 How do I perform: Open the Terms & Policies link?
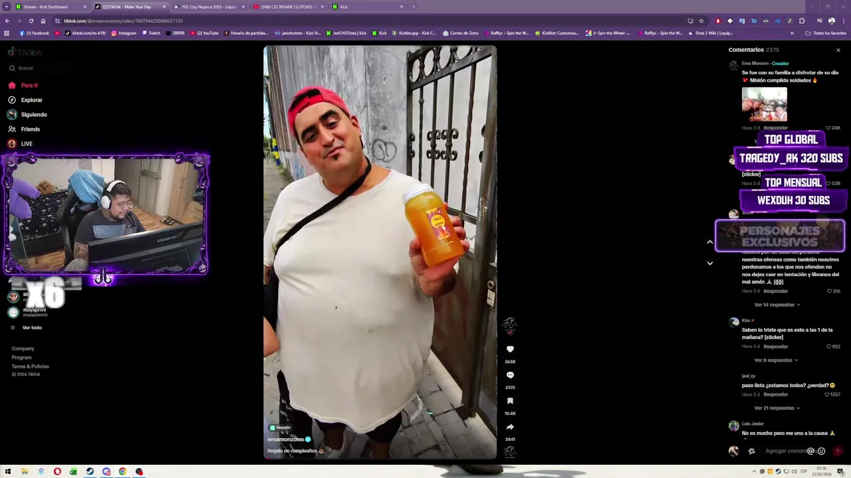click(x=30, y=366)
